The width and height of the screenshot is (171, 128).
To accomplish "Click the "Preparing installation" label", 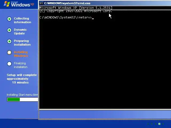I will 22,43.
